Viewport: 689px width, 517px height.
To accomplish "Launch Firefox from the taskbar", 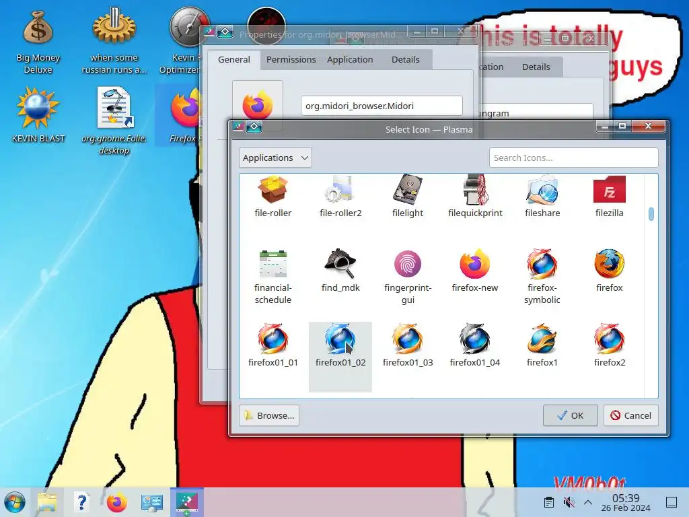I will (116, 502).
